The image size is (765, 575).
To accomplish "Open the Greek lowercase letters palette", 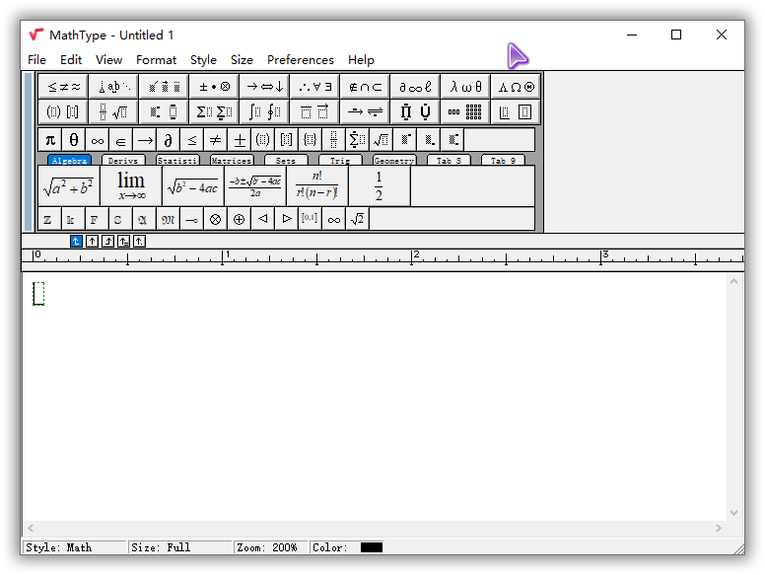I will click(x=465, y=87).
